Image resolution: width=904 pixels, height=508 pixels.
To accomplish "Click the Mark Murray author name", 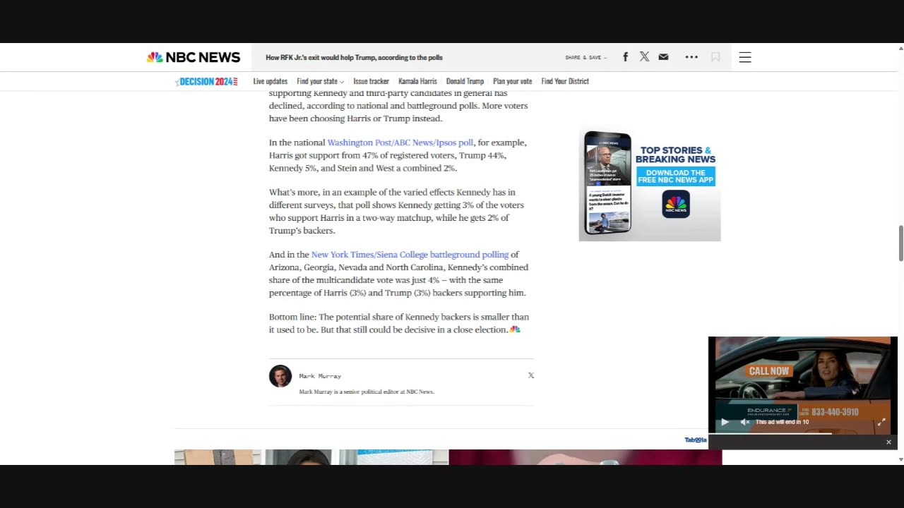I will 320,376.
